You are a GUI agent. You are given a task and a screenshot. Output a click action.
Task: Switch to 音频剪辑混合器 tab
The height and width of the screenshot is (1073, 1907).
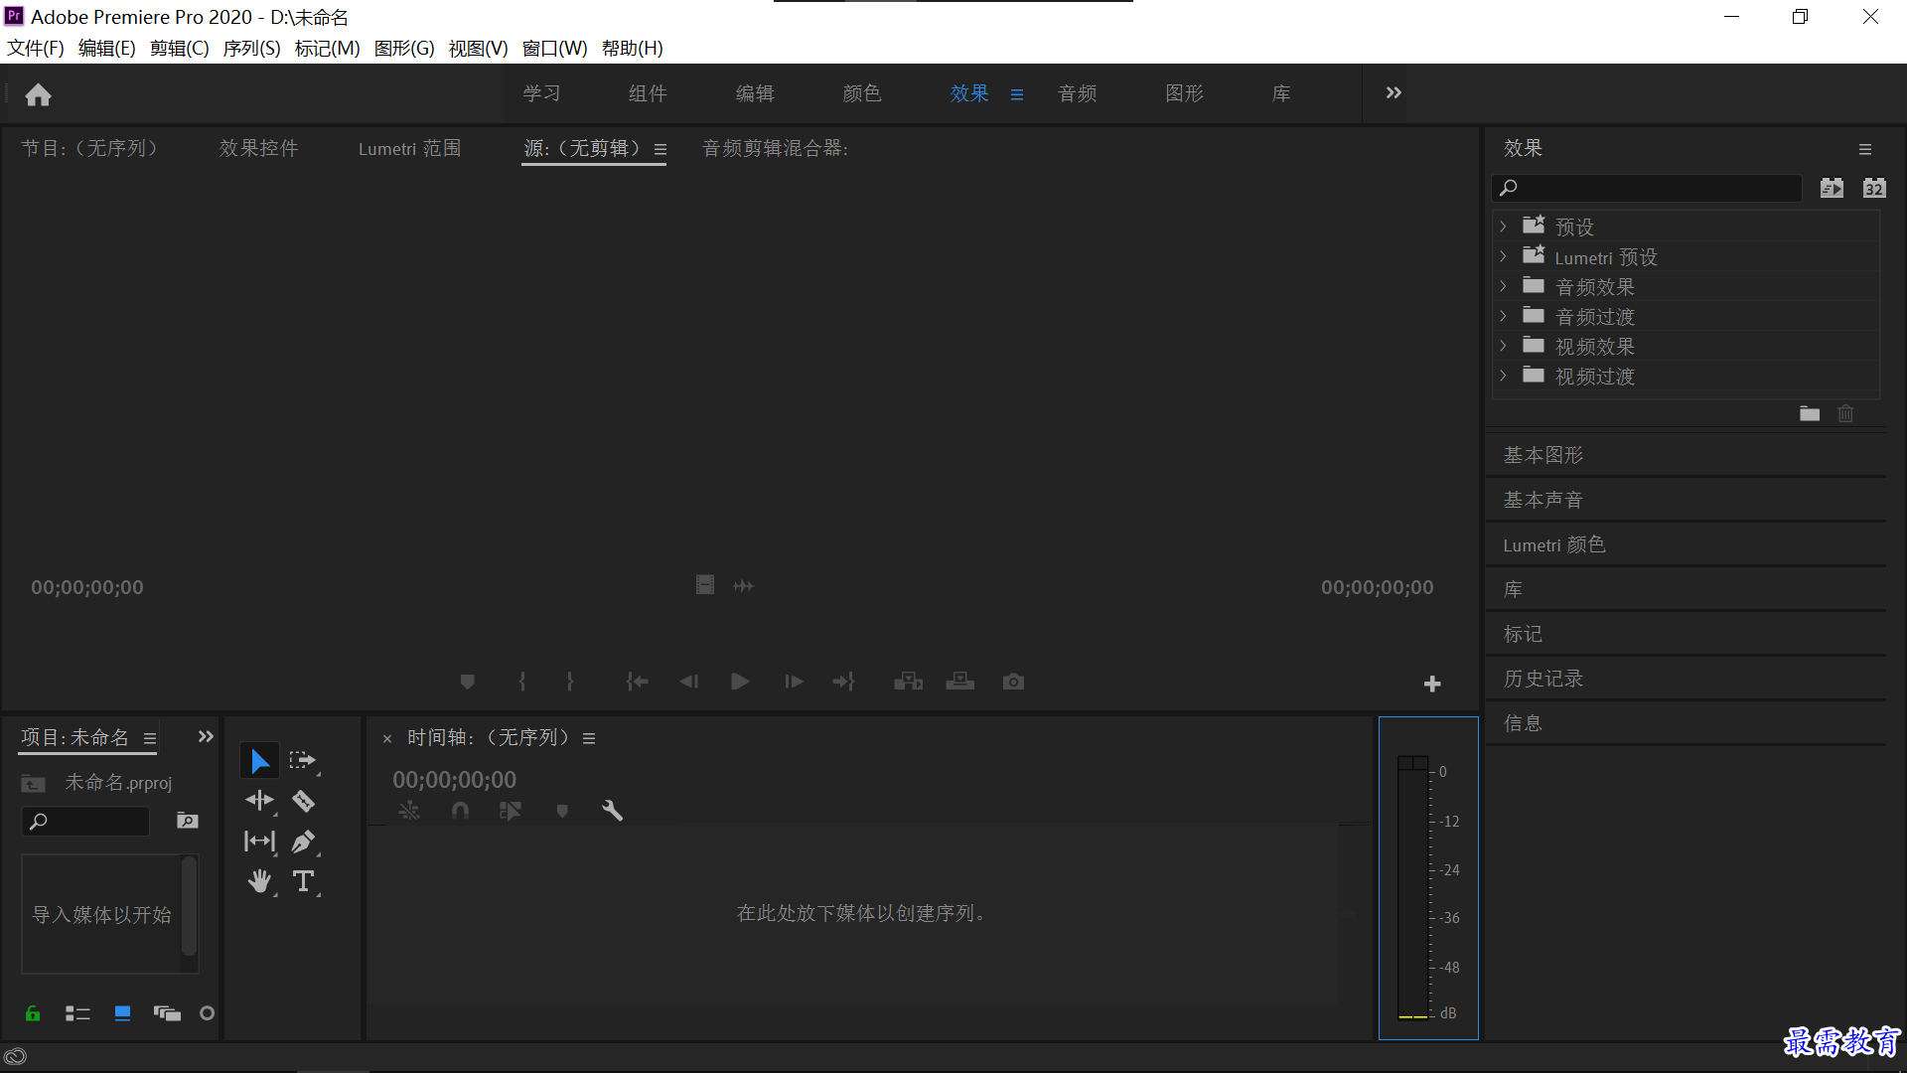[x=775, y=148]
